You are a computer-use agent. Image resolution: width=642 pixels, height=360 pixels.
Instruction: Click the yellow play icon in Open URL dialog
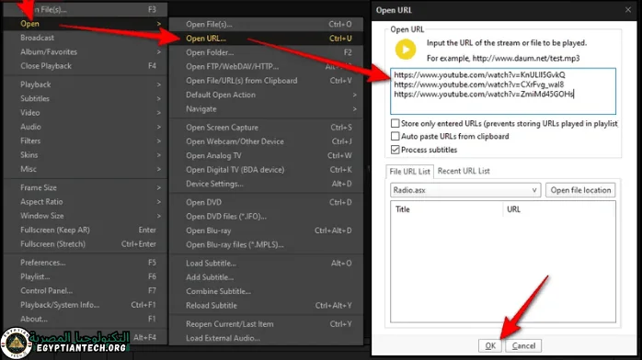406,50
